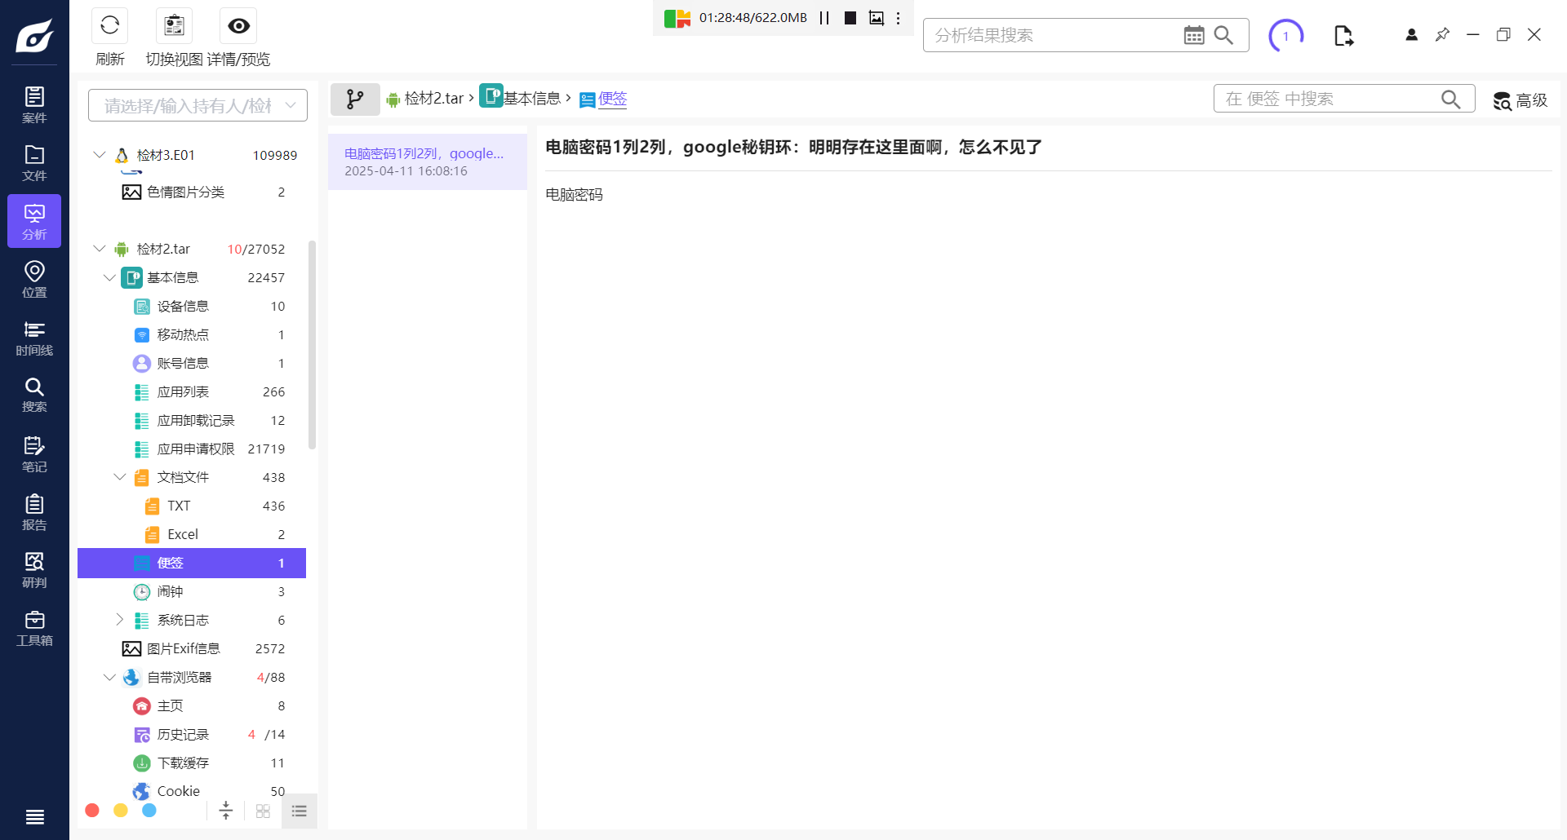Open the Toolbox (工具箱) in sidebar
Image resolution: width=1567 pixels, height=840 pixels.
pos(34,628)
